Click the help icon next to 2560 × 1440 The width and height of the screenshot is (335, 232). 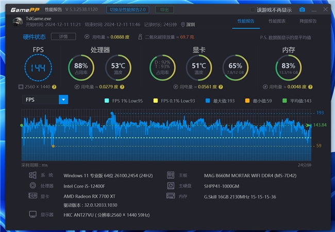tap(54, 87)
